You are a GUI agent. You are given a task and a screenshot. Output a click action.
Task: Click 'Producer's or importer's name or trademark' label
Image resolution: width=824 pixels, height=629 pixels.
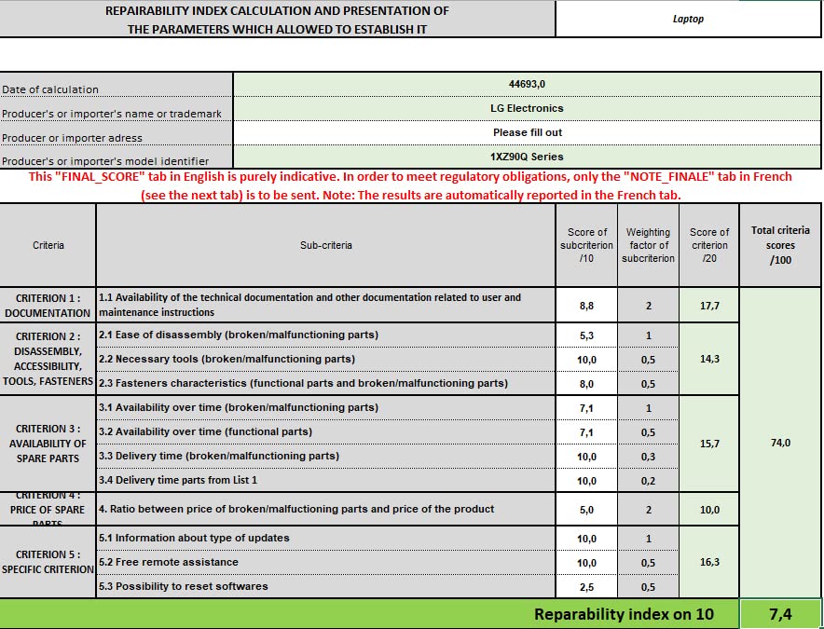[112, 114]
